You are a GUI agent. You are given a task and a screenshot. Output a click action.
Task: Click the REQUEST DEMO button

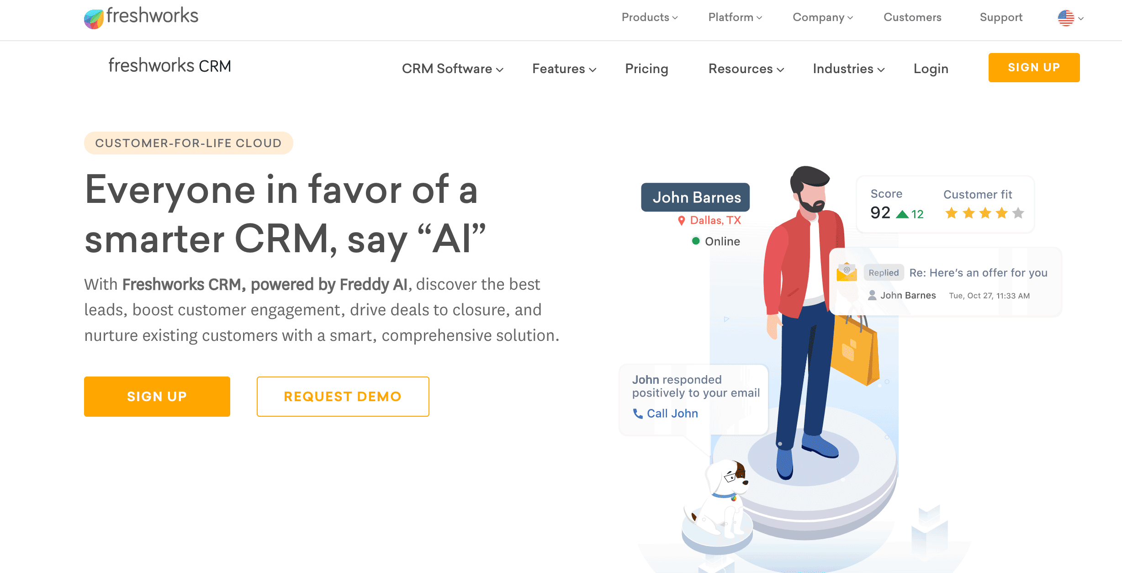[343, 396]
